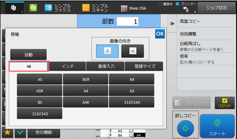
Task: Open 他の機能 other functions
Action: point(44,133)
